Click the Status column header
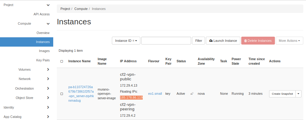Viewport: 306px width, 120px height. (181, 61)
